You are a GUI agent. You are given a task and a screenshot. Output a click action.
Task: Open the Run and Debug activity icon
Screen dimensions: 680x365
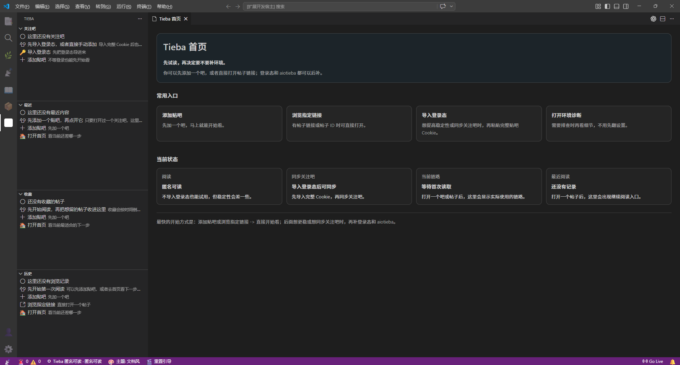pyautogui.click(x=8, y=73)
